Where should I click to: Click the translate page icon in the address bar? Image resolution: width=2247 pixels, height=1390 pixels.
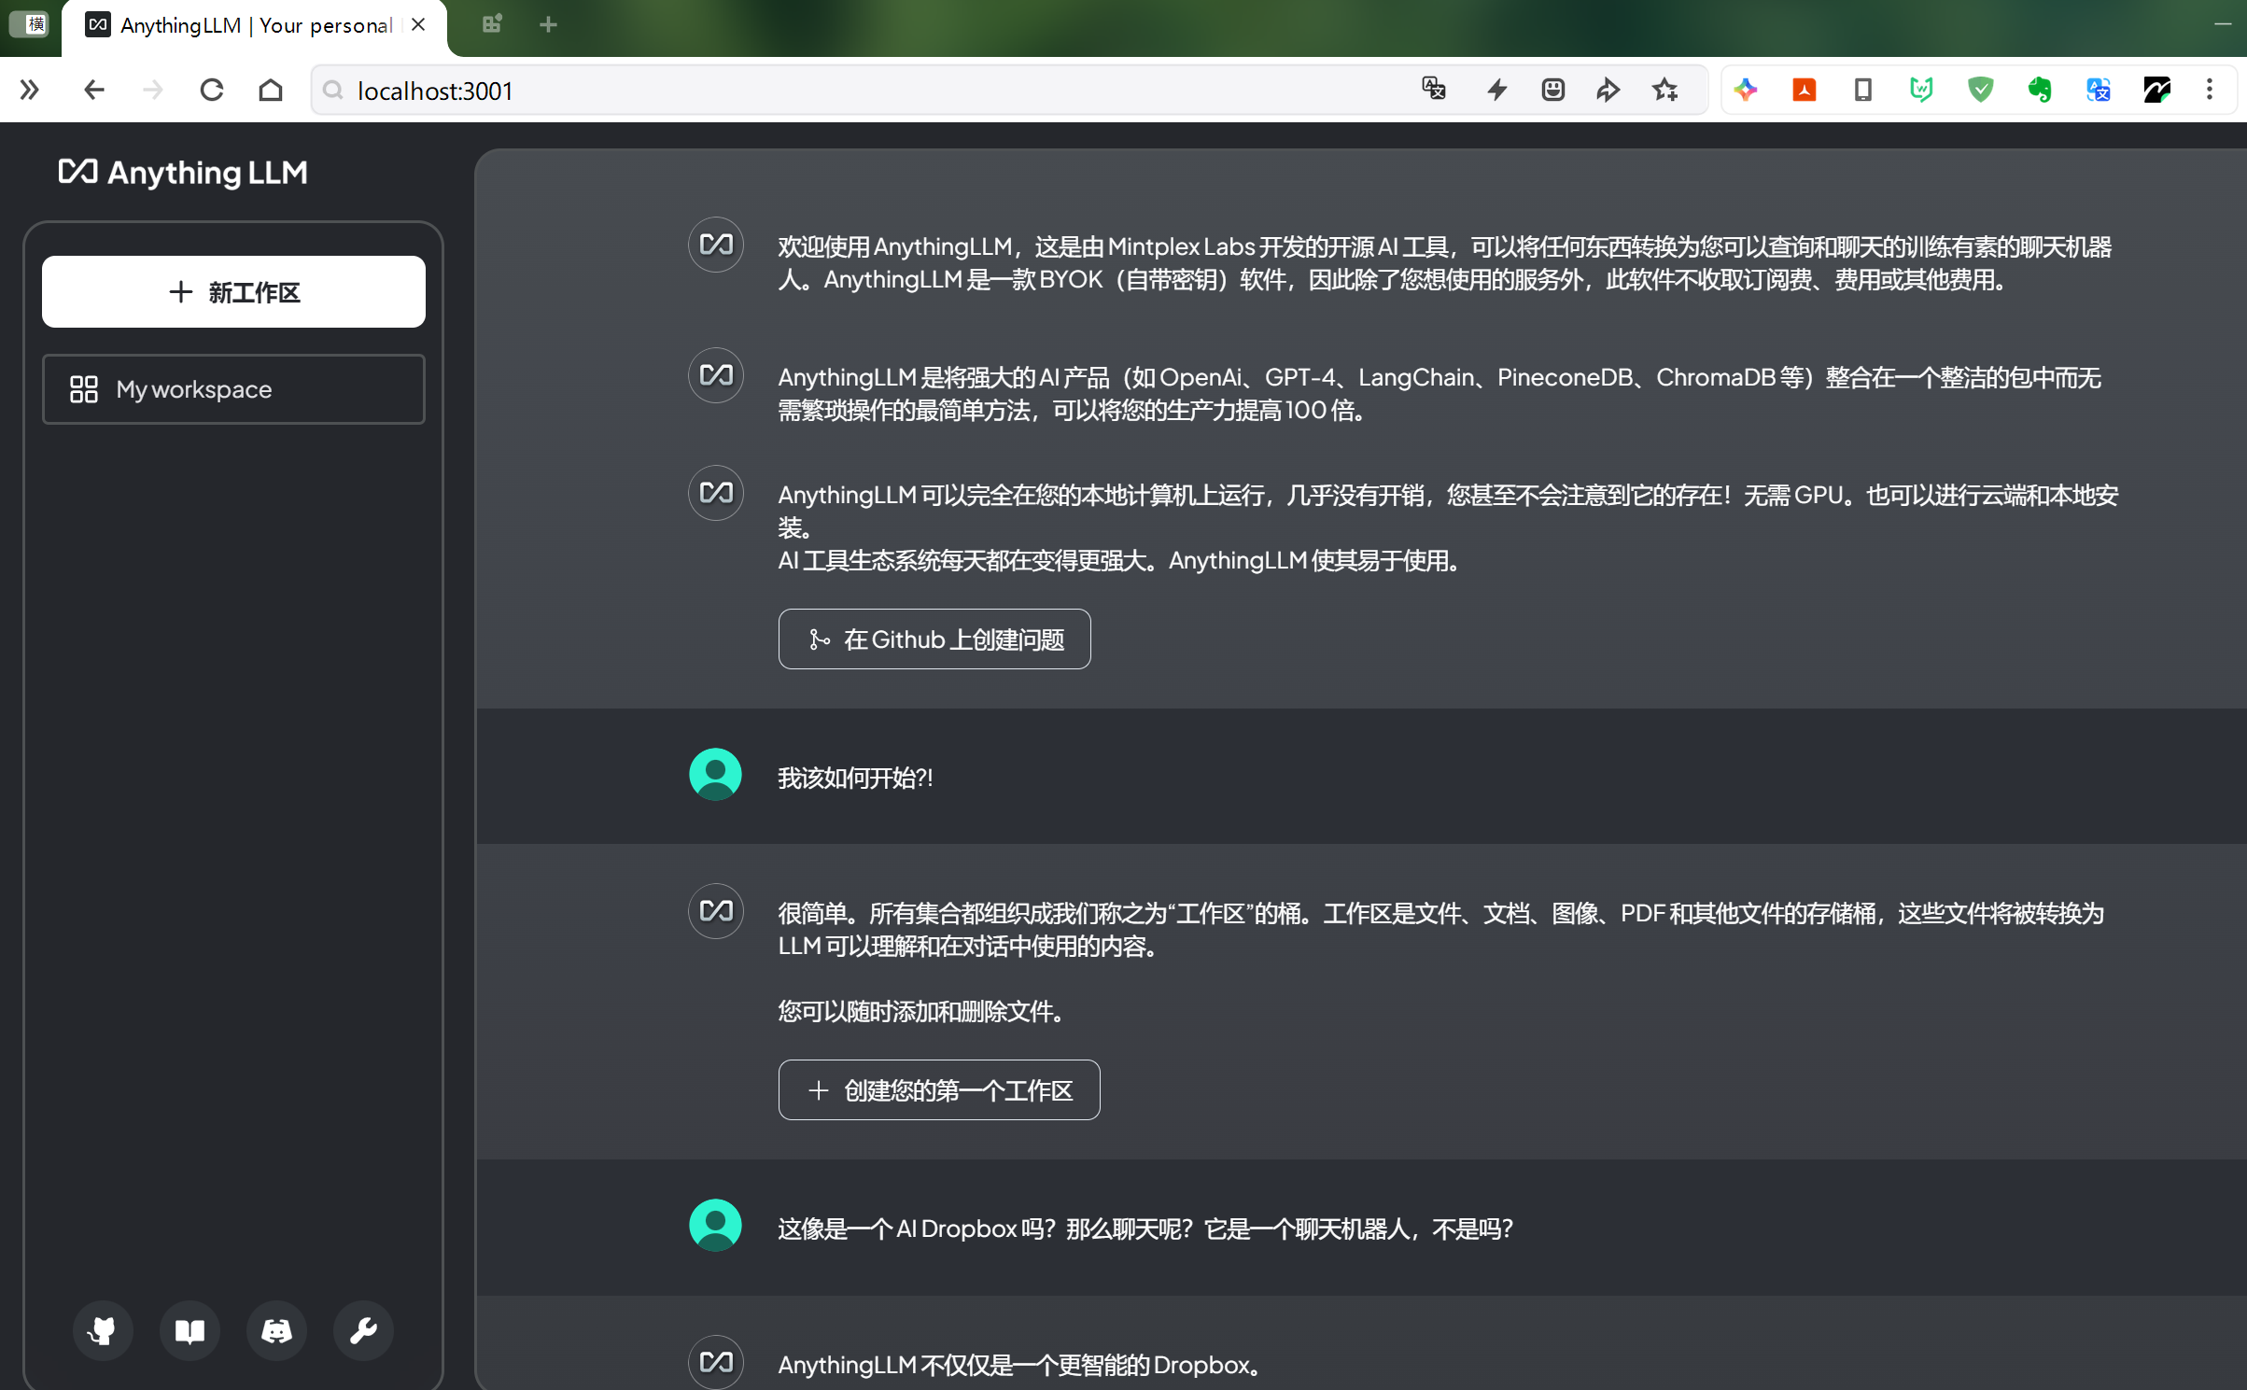[1434, 90]
